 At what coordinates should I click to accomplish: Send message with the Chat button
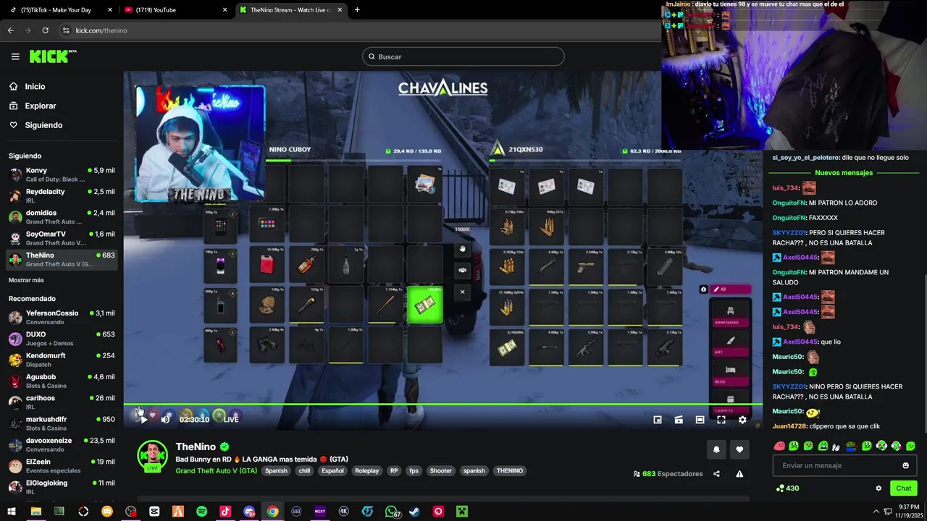[904, 488]
